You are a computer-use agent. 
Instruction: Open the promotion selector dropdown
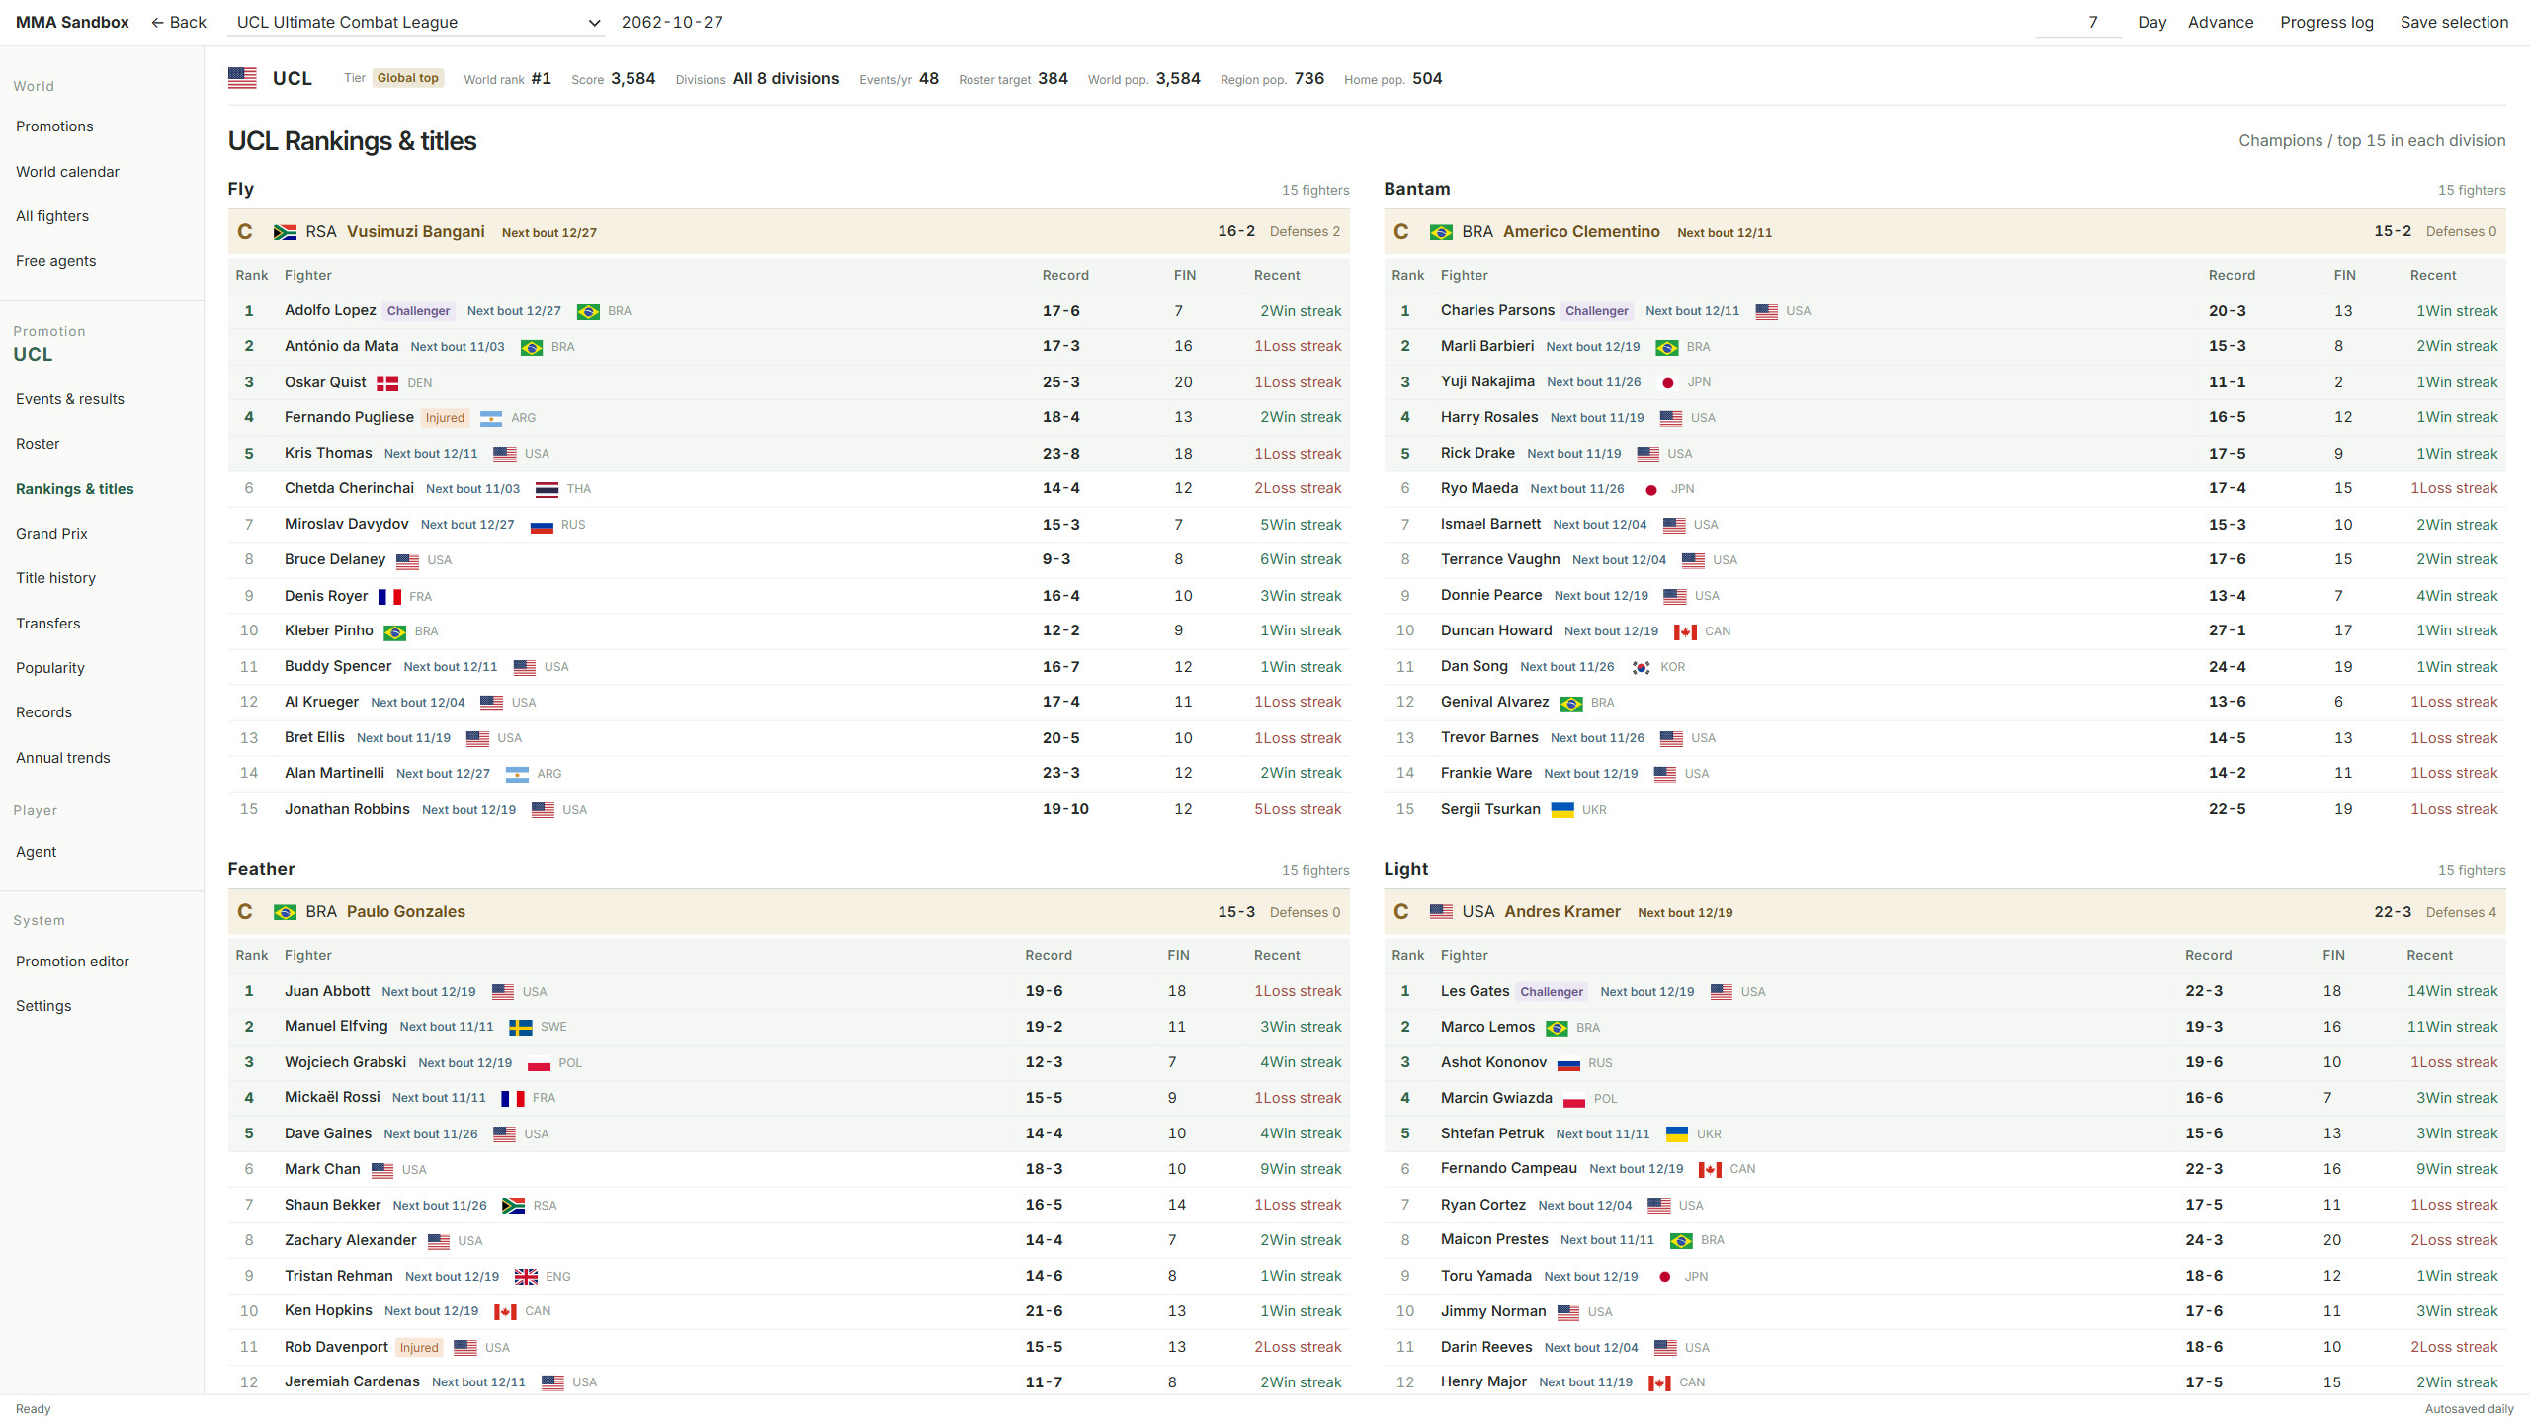pos(415,22)
